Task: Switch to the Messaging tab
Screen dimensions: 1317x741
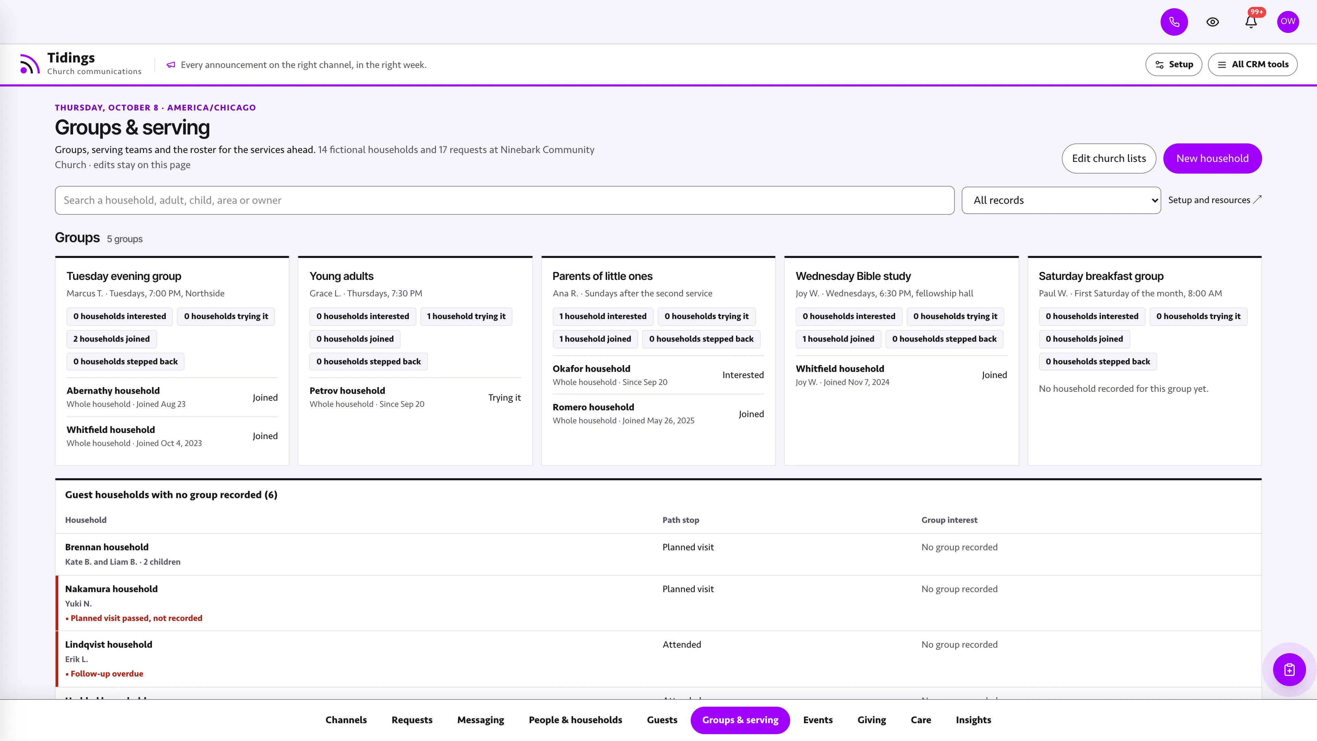Action: click(480, 720)
